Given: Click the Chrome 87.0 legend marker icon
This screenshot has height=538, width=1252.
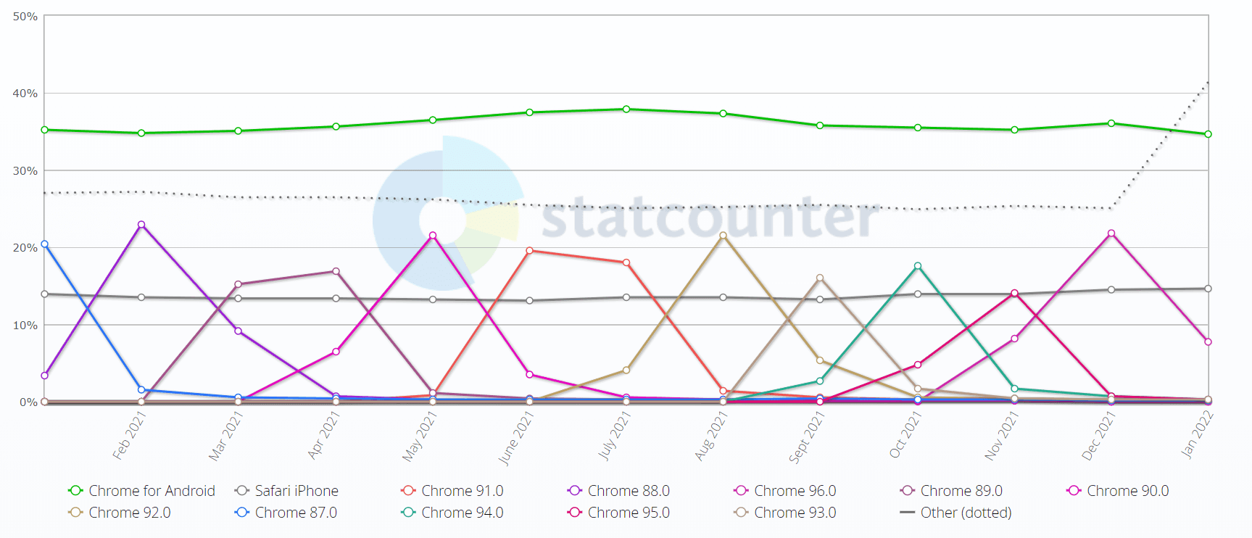Looking at the screenshot, I should tap(242, 513).
